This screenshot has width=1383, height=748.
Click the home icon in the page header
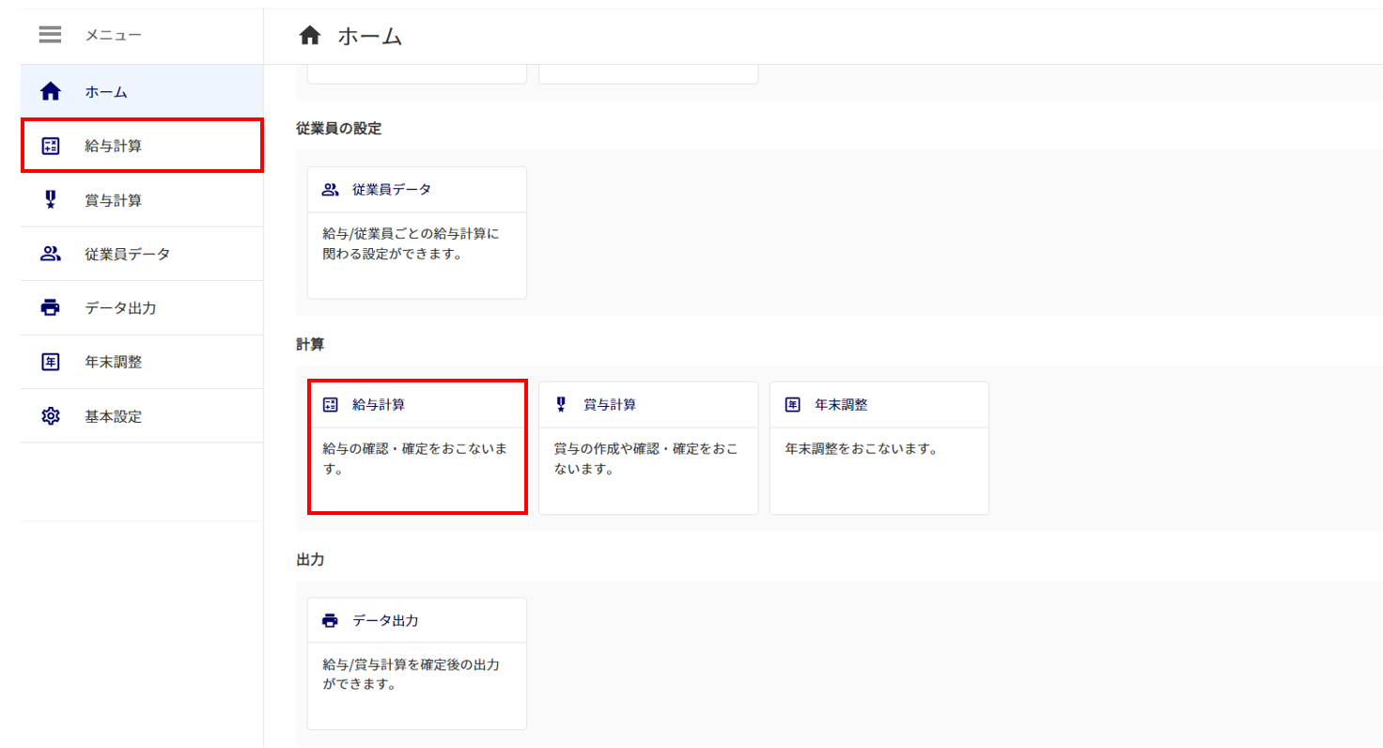click(309, 37)
